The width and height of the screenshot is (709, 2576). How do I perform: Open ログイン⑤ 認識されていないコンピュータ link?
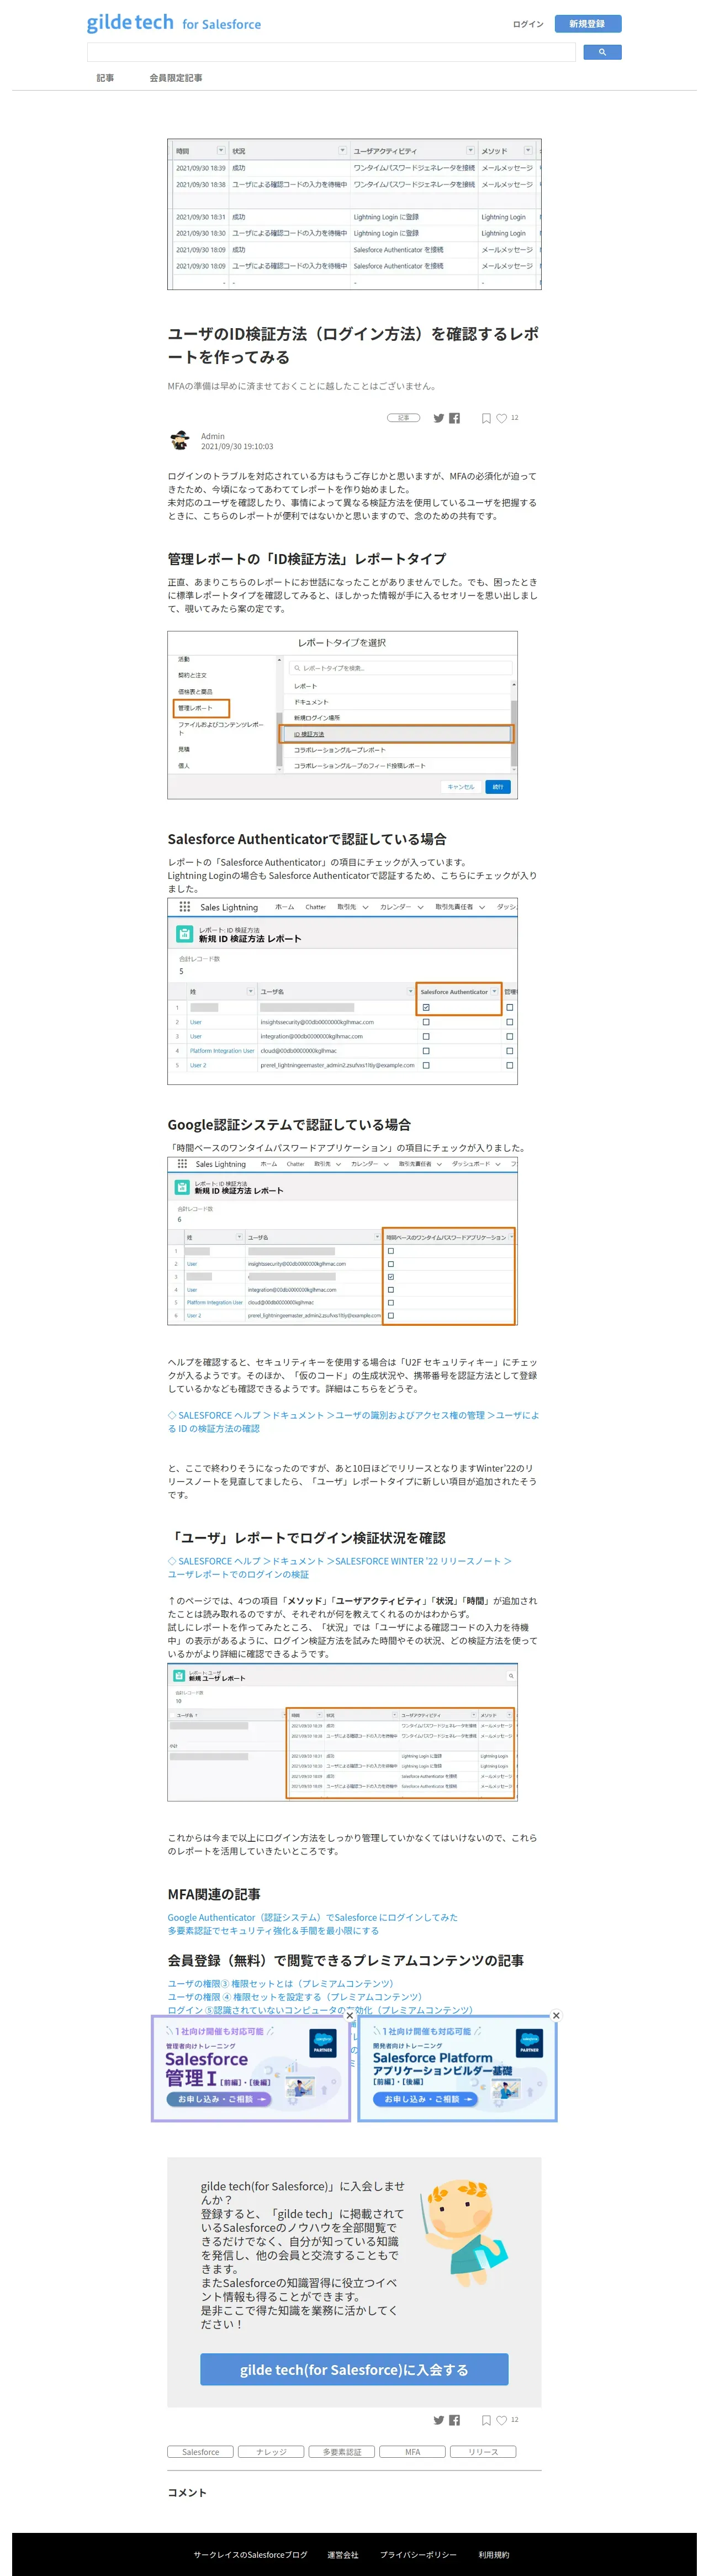320,2009
